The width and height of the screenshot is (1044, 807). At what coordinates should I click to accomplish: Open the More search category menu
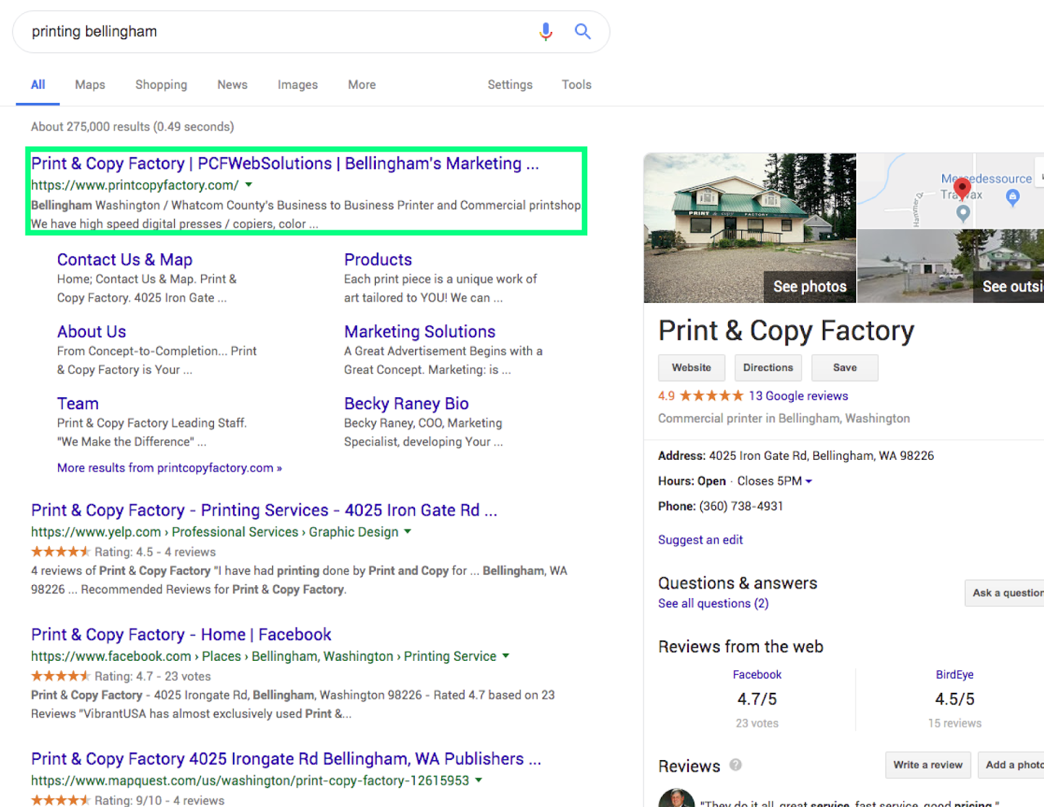click(361, 85)
